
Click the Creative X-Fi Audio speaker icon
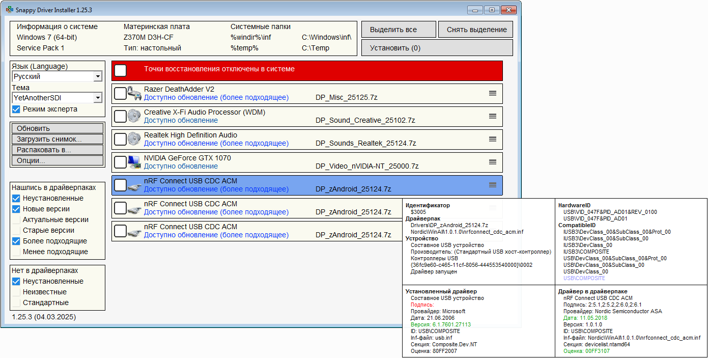[x=134, y=116]
